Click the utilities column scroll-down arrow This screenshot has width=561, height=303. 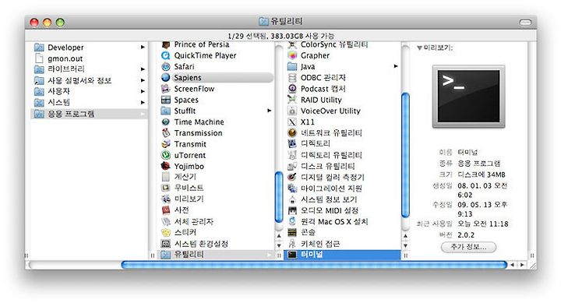405,246
